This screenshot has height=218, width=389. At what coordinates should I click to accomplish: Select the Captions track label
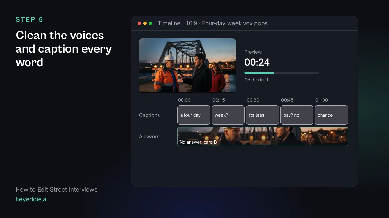tap(149, 115)
